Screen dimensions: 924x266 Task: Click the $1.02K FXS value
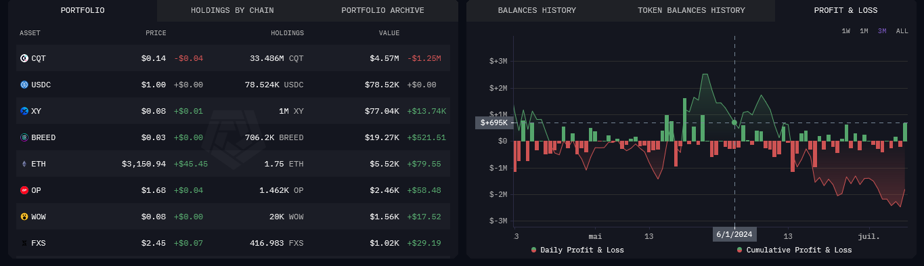384,243
